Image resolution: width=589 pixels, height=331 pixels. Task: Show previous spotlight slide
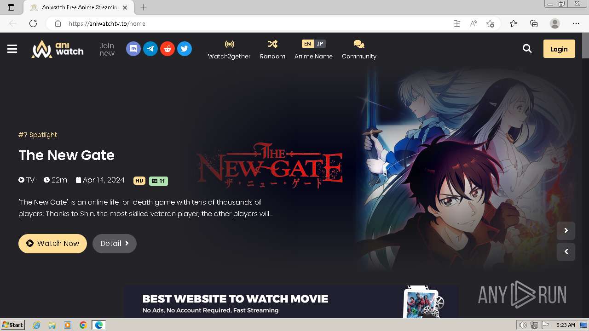tap(566, 251)
